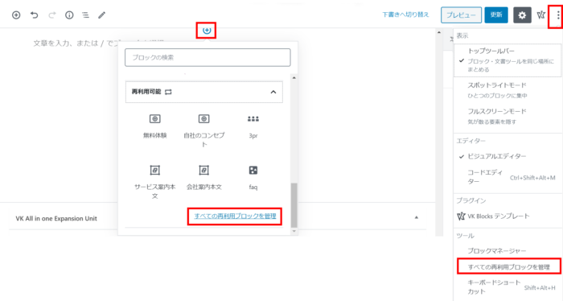Viewport: 563px width, 301px height.
Task: Click the プレビュー button
Action: point(461,15)
